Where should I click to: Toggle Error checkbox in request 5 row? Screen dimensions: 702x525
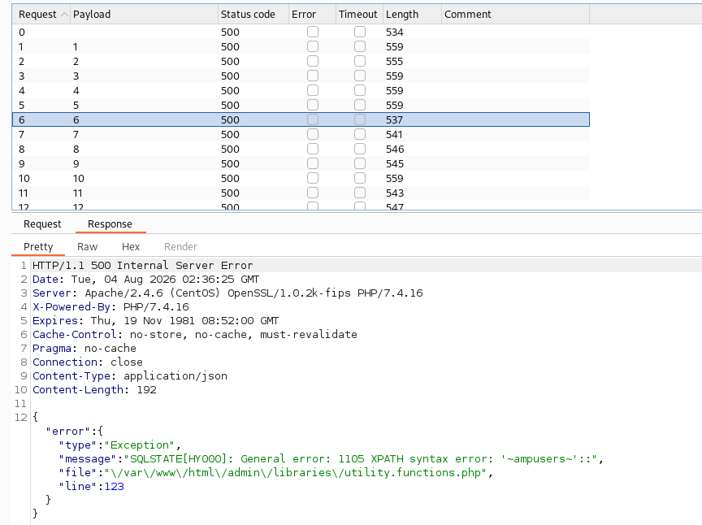[313, 105]
